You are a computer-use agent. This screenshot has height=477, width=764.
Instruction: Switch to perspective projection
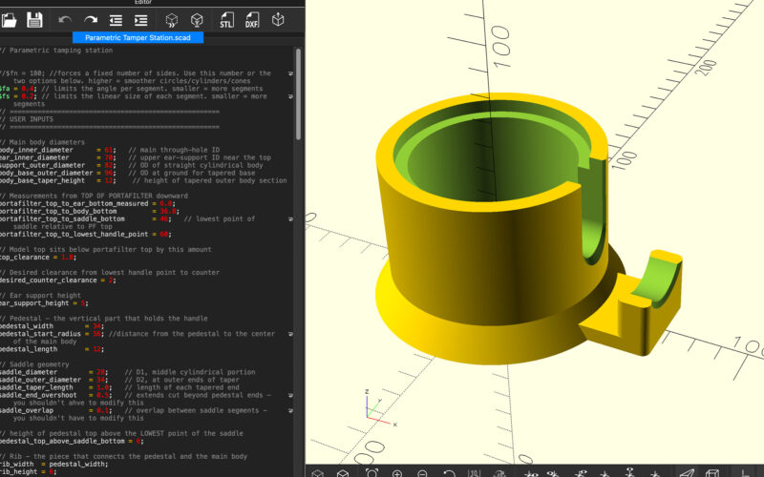[x=687, y=473]
